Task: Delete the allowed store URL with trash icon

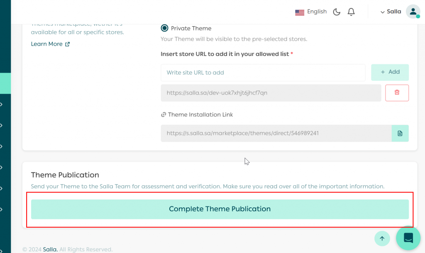Action: pyautogui.click(x=397, y=93)
